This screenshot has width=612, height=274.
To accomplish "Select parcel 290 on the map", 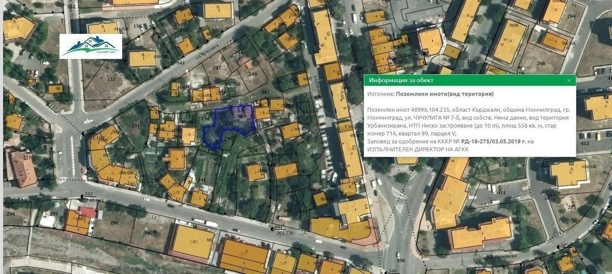I will pos(152,232).
